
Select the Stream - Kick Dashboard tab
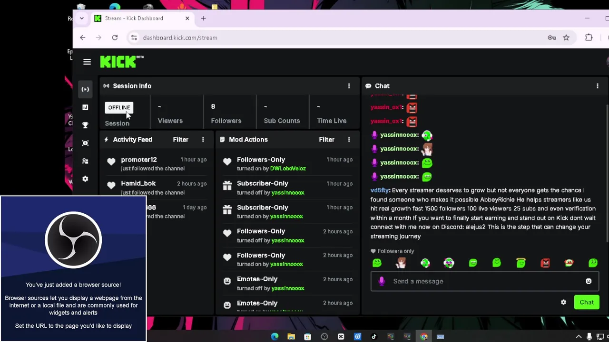coord(142,19)
